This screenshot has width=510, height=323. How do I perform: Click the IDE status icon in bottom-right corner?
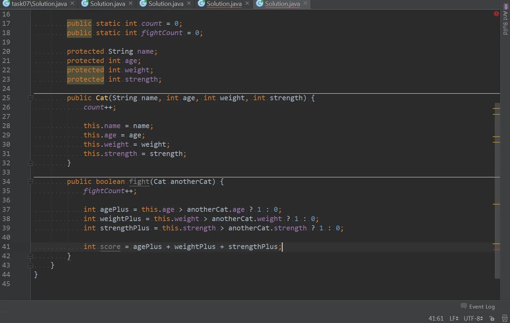point(505,318)
